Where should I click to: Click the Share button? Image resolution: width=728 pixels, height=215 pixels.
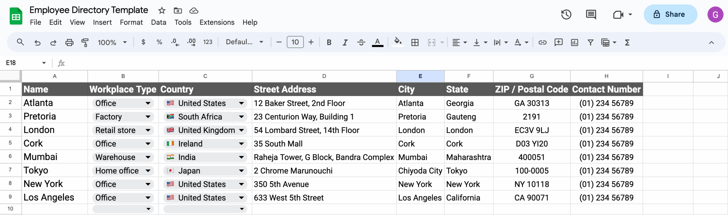pyautogui.click(x=671, y=15)
